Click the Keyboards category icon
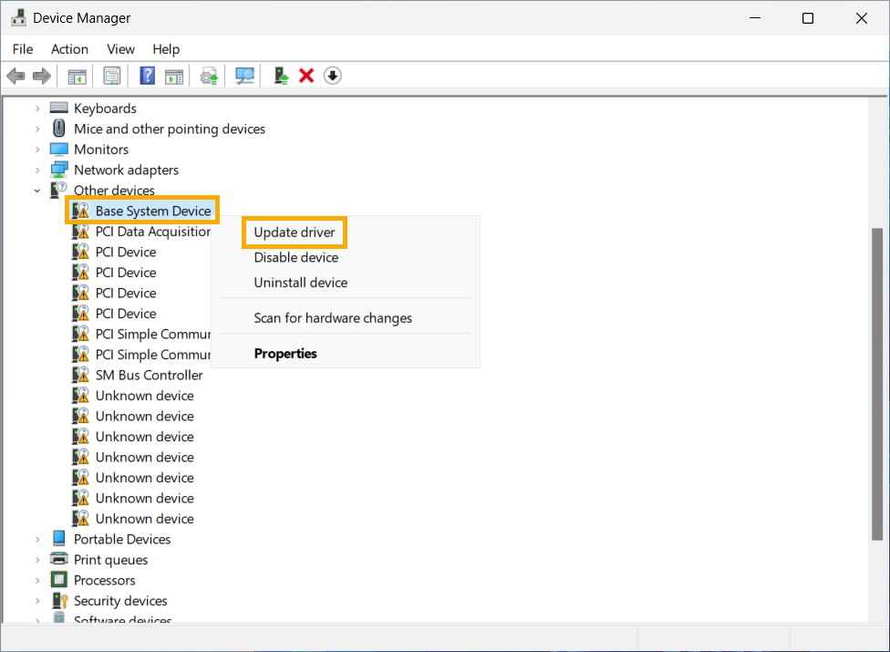890x652 pixels. tap(59, 108)
